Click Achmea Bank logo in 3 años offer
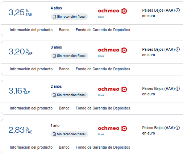This screenshot has height=153, width=183. [112, 52]
